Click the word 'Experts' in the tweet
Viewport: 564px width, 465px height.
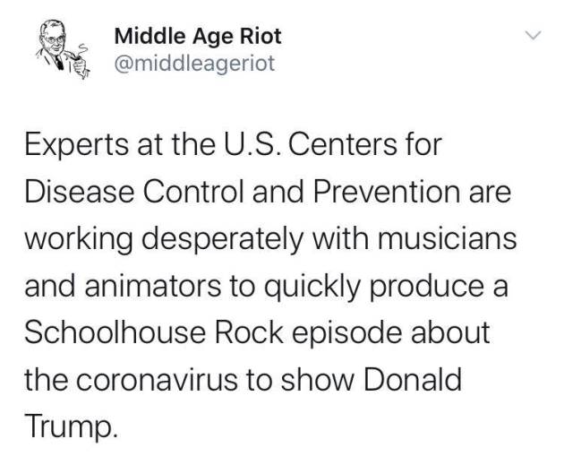77,144
